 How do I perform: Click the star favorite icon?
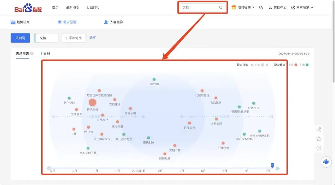click(x=319, y=139)
